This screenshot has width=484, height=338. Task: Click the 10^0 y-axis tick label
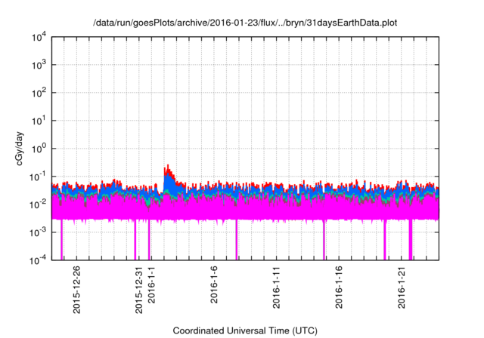(39, 149)
